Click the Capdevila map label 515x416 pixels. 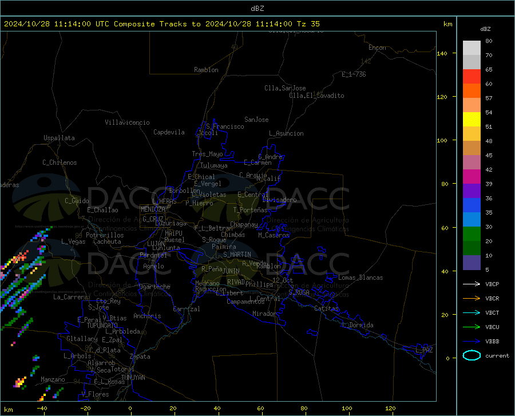(169, 132)
